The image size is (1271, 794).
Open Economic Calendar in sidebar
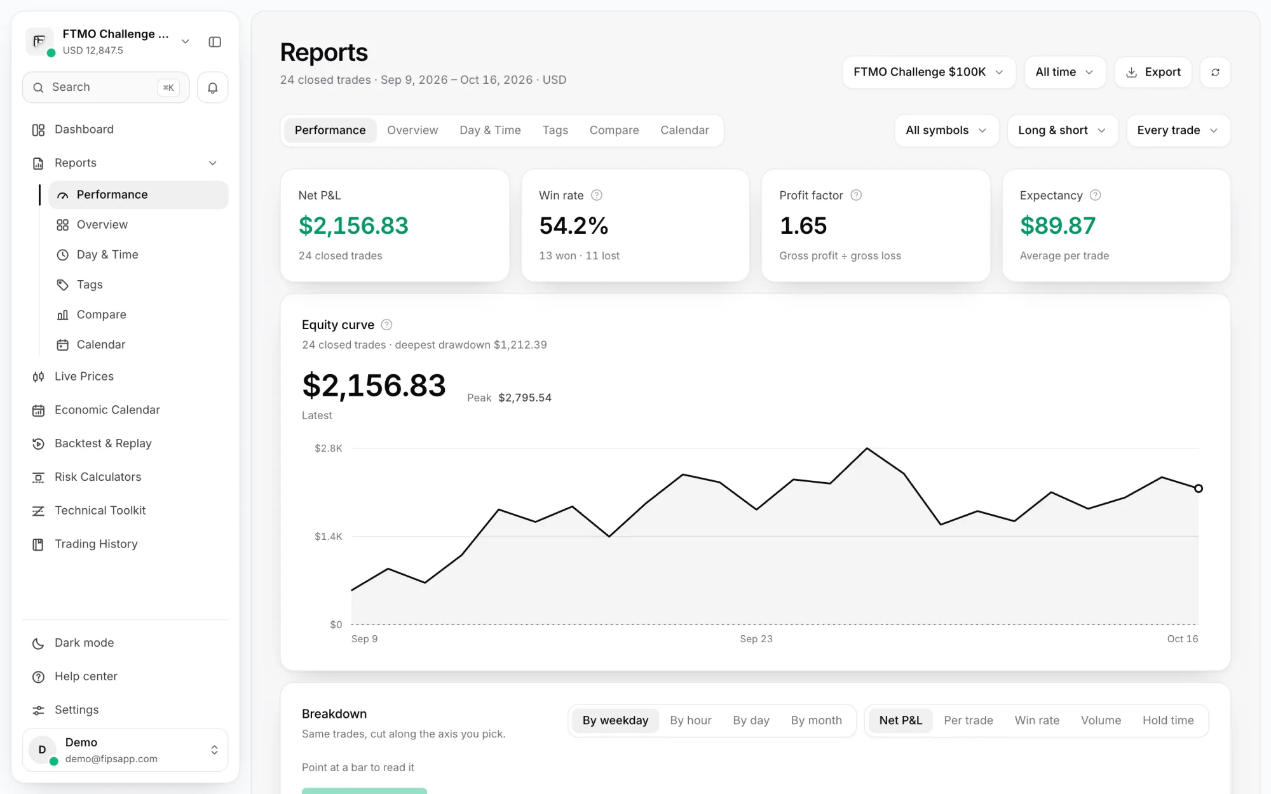[126, 410]
